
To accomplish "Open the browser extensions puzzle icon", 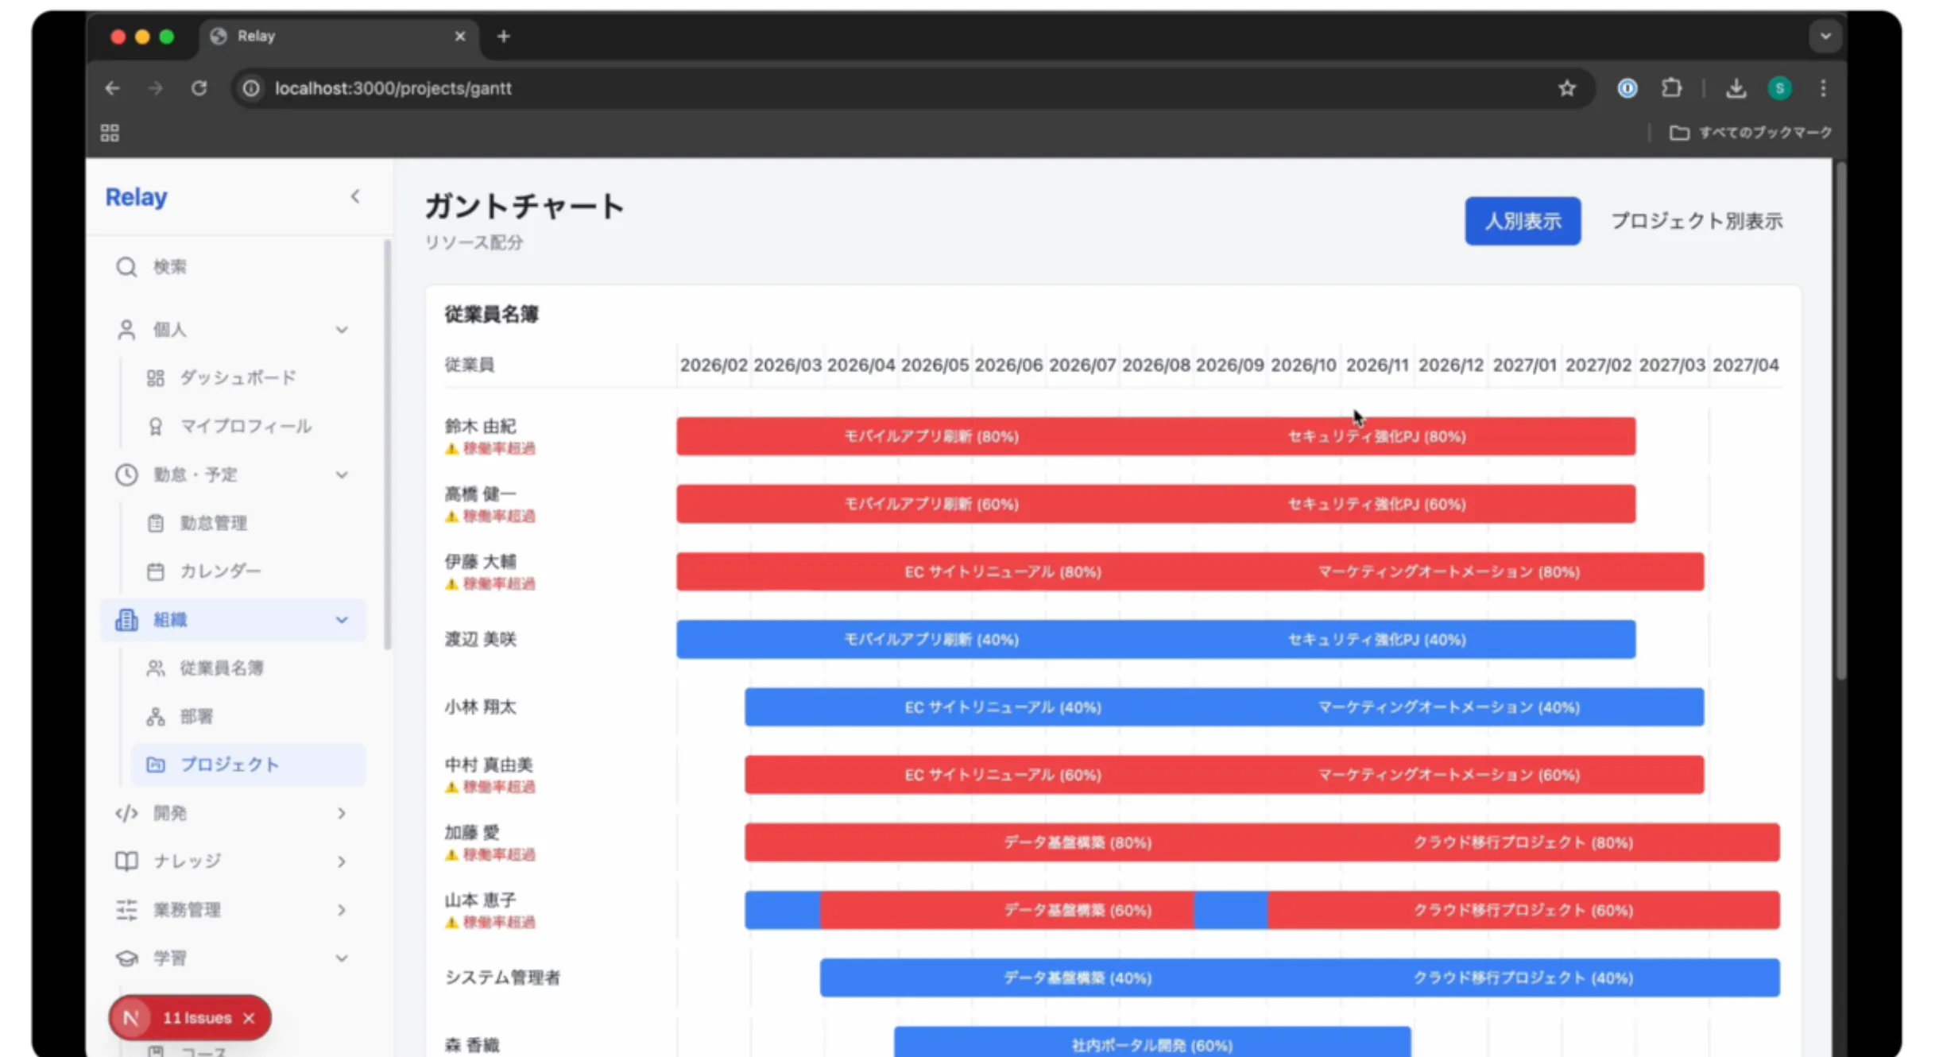I will pos(1671,88).
